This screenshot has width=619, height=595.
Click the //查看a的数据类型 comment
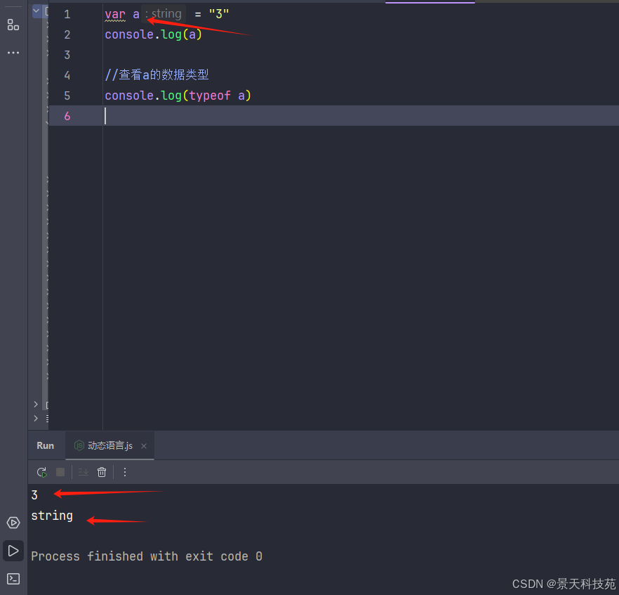coord(157,74)
